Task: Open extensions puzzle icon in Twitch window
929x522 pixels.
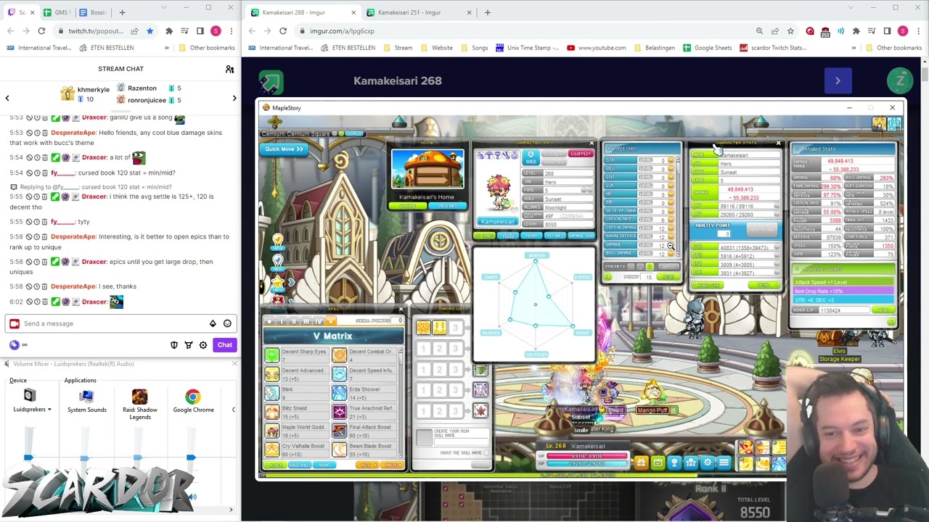Action: (x=169, y=31)
